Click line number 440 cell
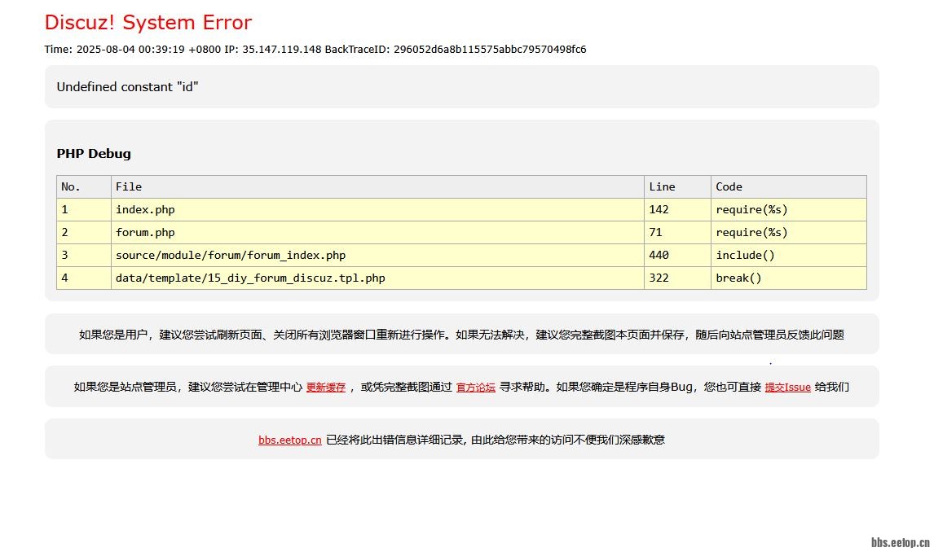Image resolution: width=934 pixels, height=552 pixels. 677,255
